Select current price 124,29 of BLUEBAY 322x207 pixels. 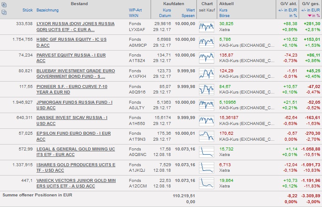tap(226, 71)
